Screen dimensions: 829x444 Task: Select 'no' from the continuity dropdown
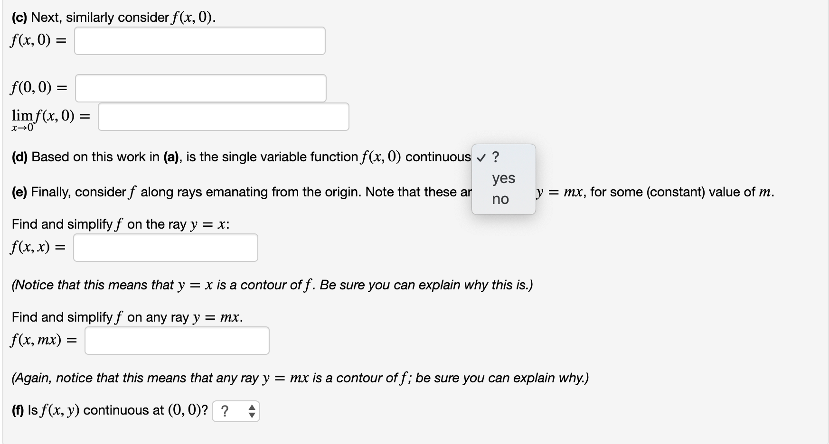click(x=501, y=199)
